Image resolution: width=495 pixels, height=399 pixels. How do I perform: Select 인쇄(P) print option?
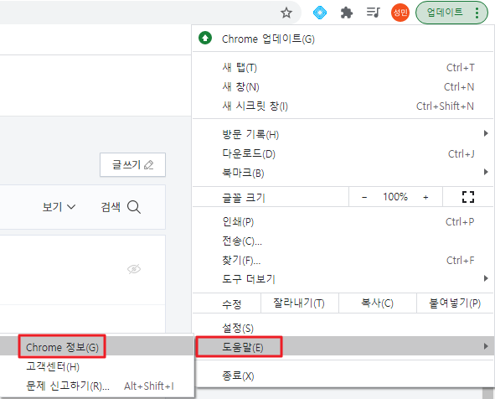click(x=343, y=222)
